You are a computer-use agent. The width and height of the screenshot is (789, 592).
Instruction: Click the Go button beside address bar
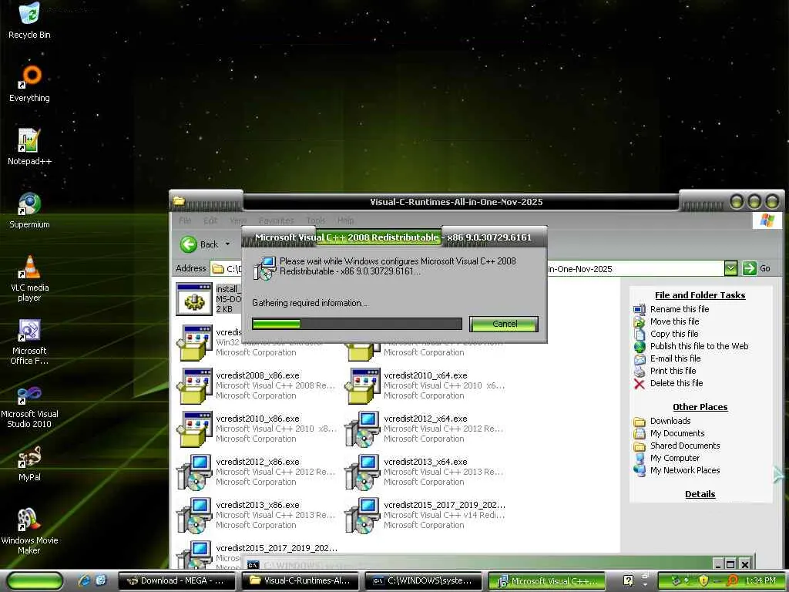(757, 268)
